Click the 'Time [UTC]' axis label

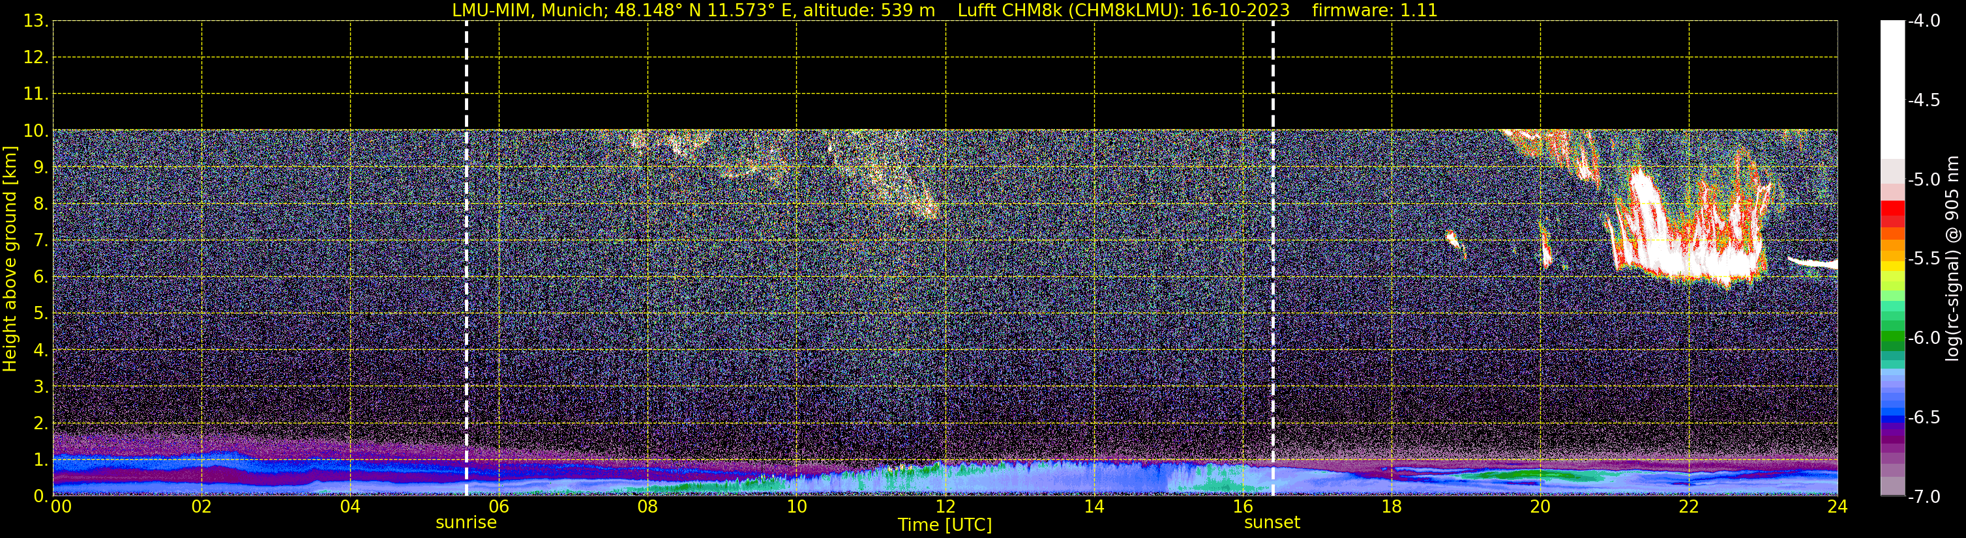945,525
